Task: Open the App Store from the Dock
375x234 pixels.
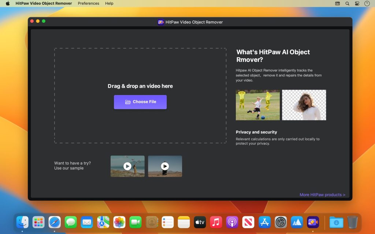Action: click(264, 222)
